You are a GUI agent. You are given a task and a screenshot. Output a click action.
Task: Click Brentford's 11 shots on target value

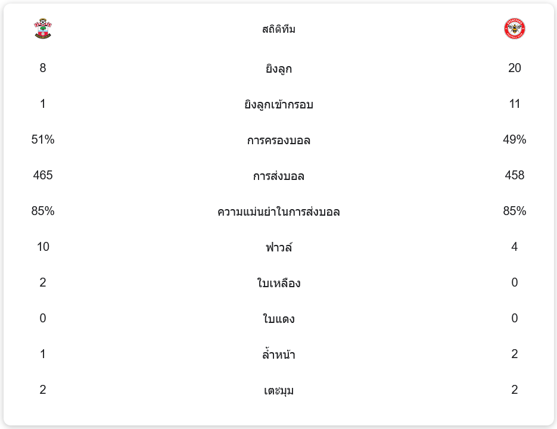[x=515, y=104]
